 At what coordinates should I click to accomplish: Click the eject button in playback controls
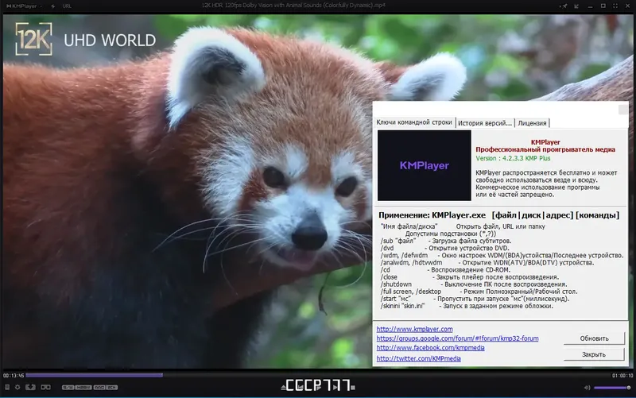pyautogui.click(x=284, y=388)
